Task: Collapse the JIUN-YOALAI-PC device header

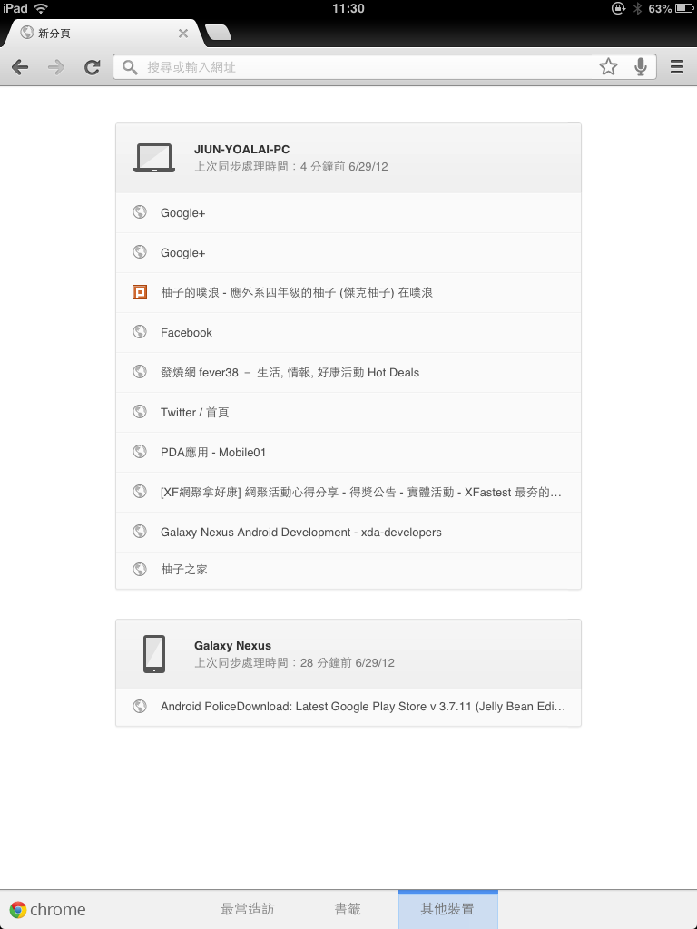Action: tap(348, 158)
